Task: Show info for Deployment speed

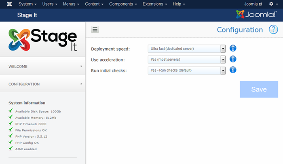Action: pos(233,48)
